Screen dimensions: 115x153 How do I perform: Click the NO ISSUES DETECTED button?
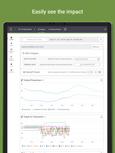point(87,65)
